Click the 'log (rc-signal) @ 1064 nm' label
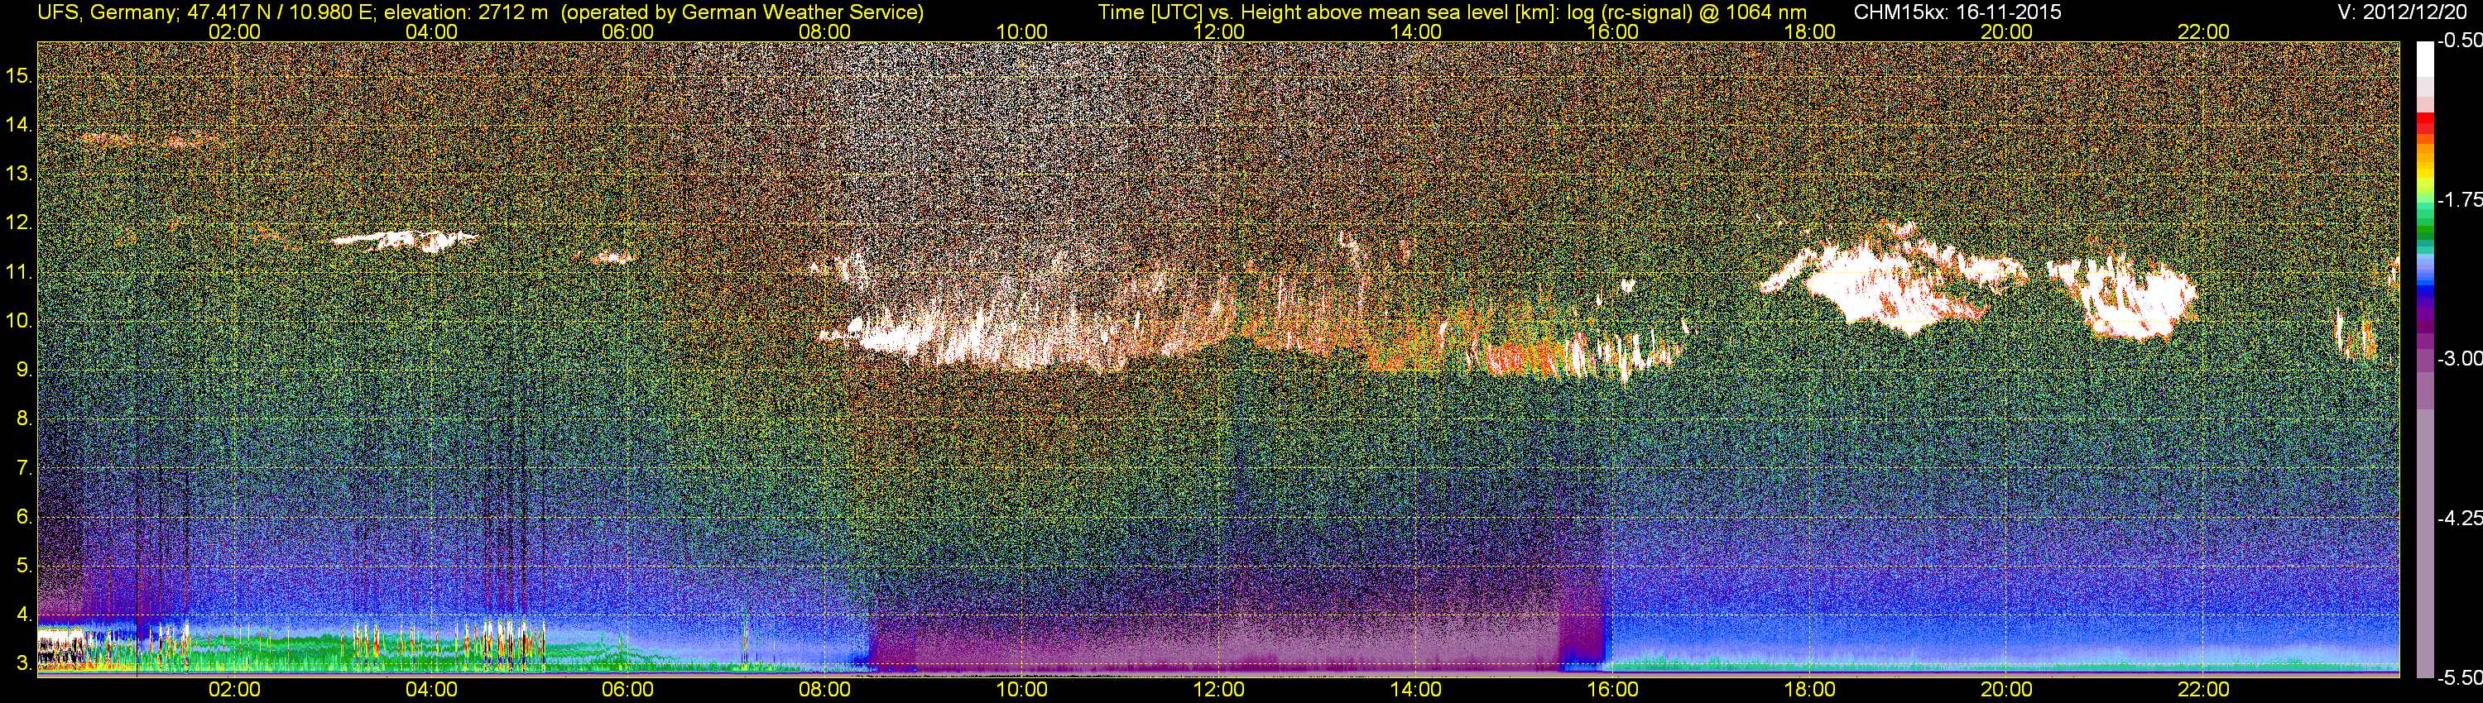Viewport: 2483px width, 703px height. click(x=1687, y=12)
